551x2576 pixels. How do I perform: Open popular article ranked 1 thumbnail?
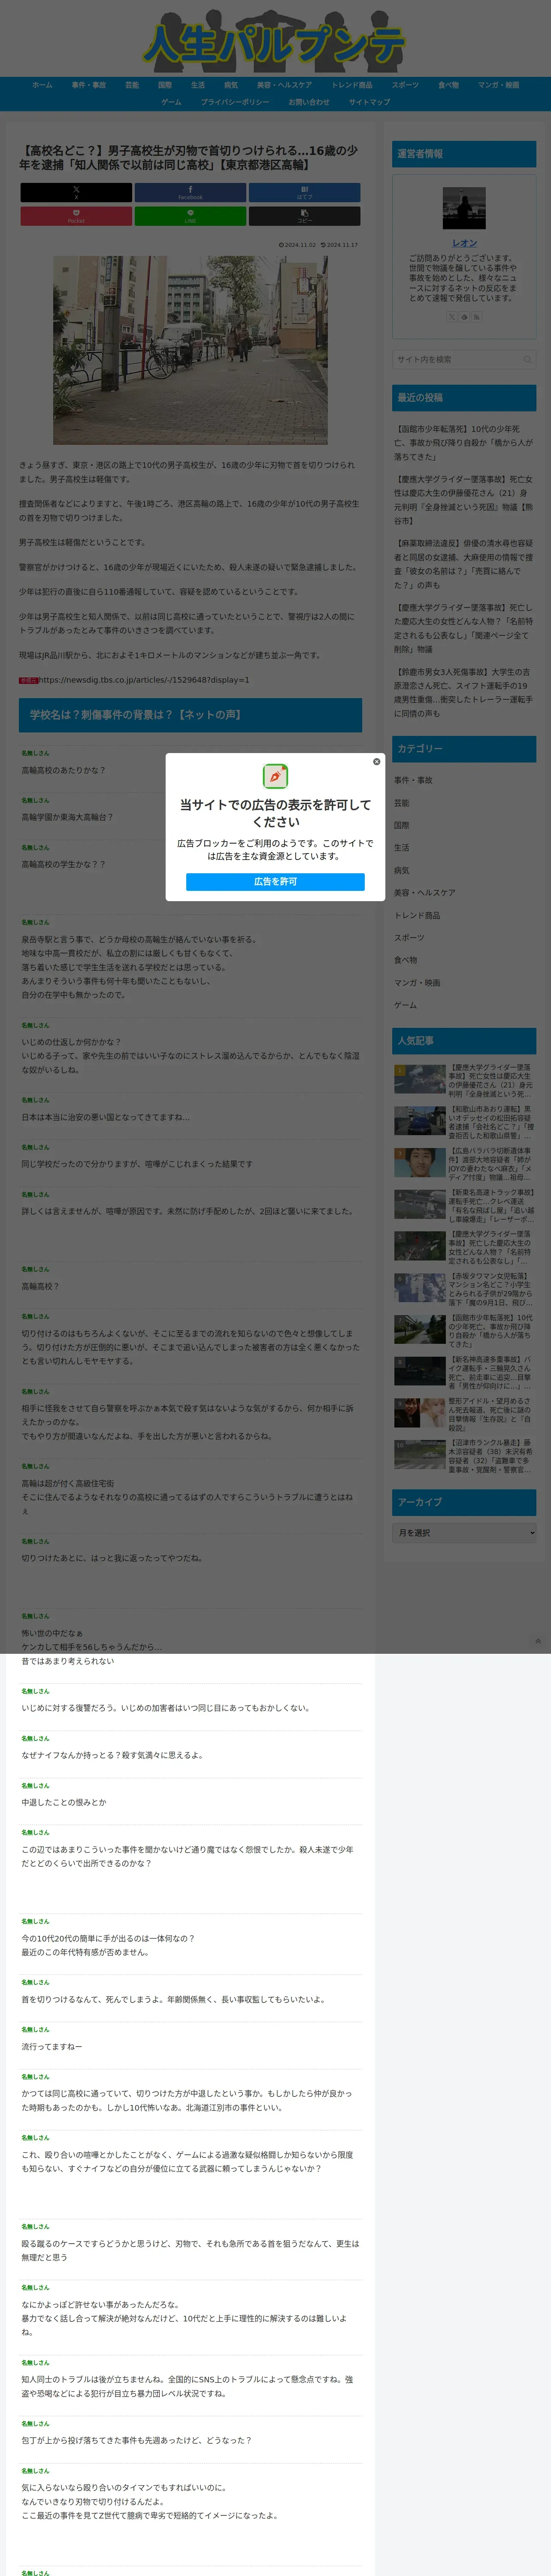tap(420, 1079)
